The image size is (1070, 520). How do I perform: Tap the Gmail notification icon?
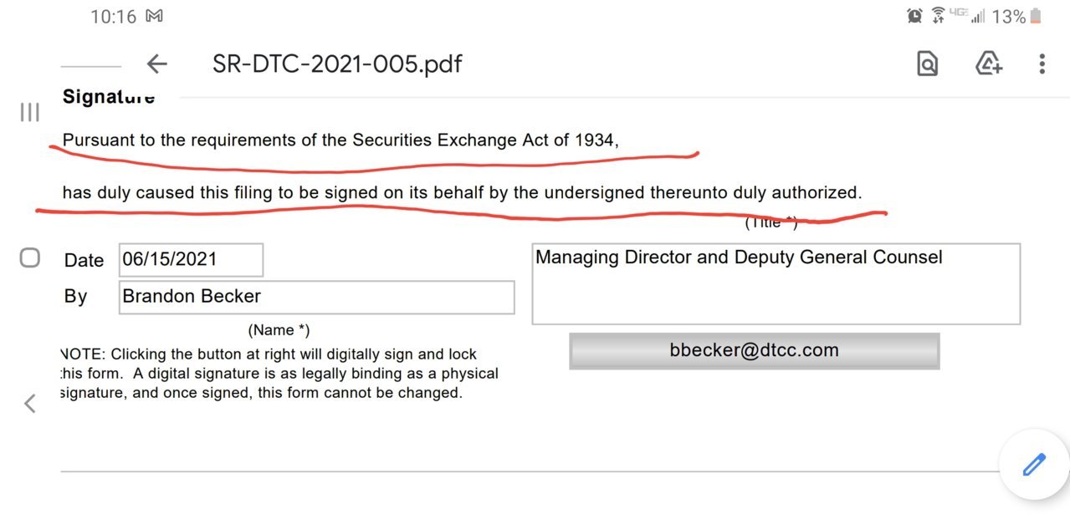(154, 16)
